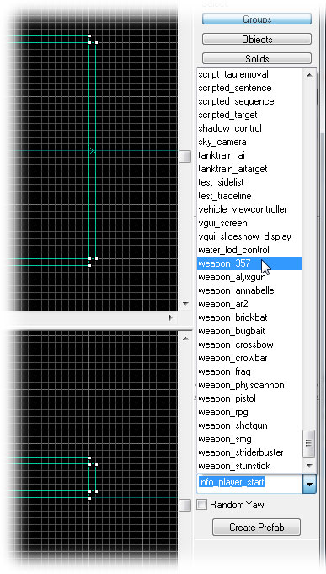Pick test_traceline in the entity list
The width and height of the screenshot is (326, 574).
coord(249,196)
